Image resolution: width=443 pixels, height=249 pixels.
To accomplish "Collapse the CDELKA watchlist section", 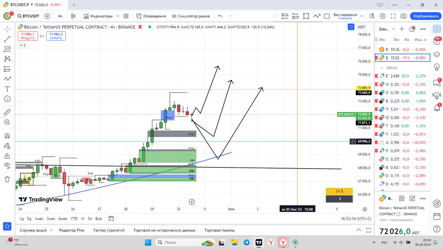I will coord(382,68).
